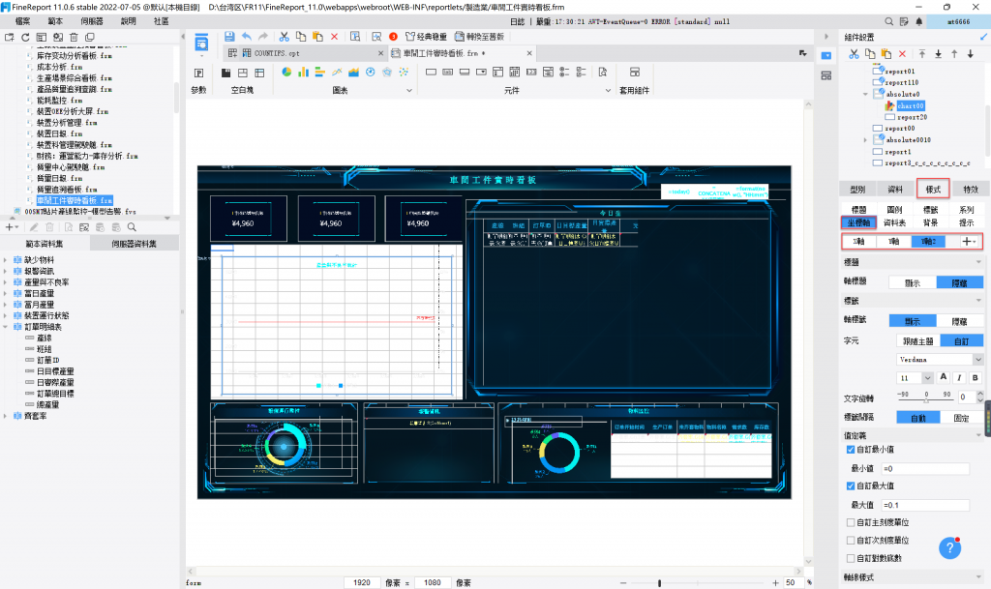Select the 資料 tab in chart settings
Viewport: 991px width, 589px height.
895,190
